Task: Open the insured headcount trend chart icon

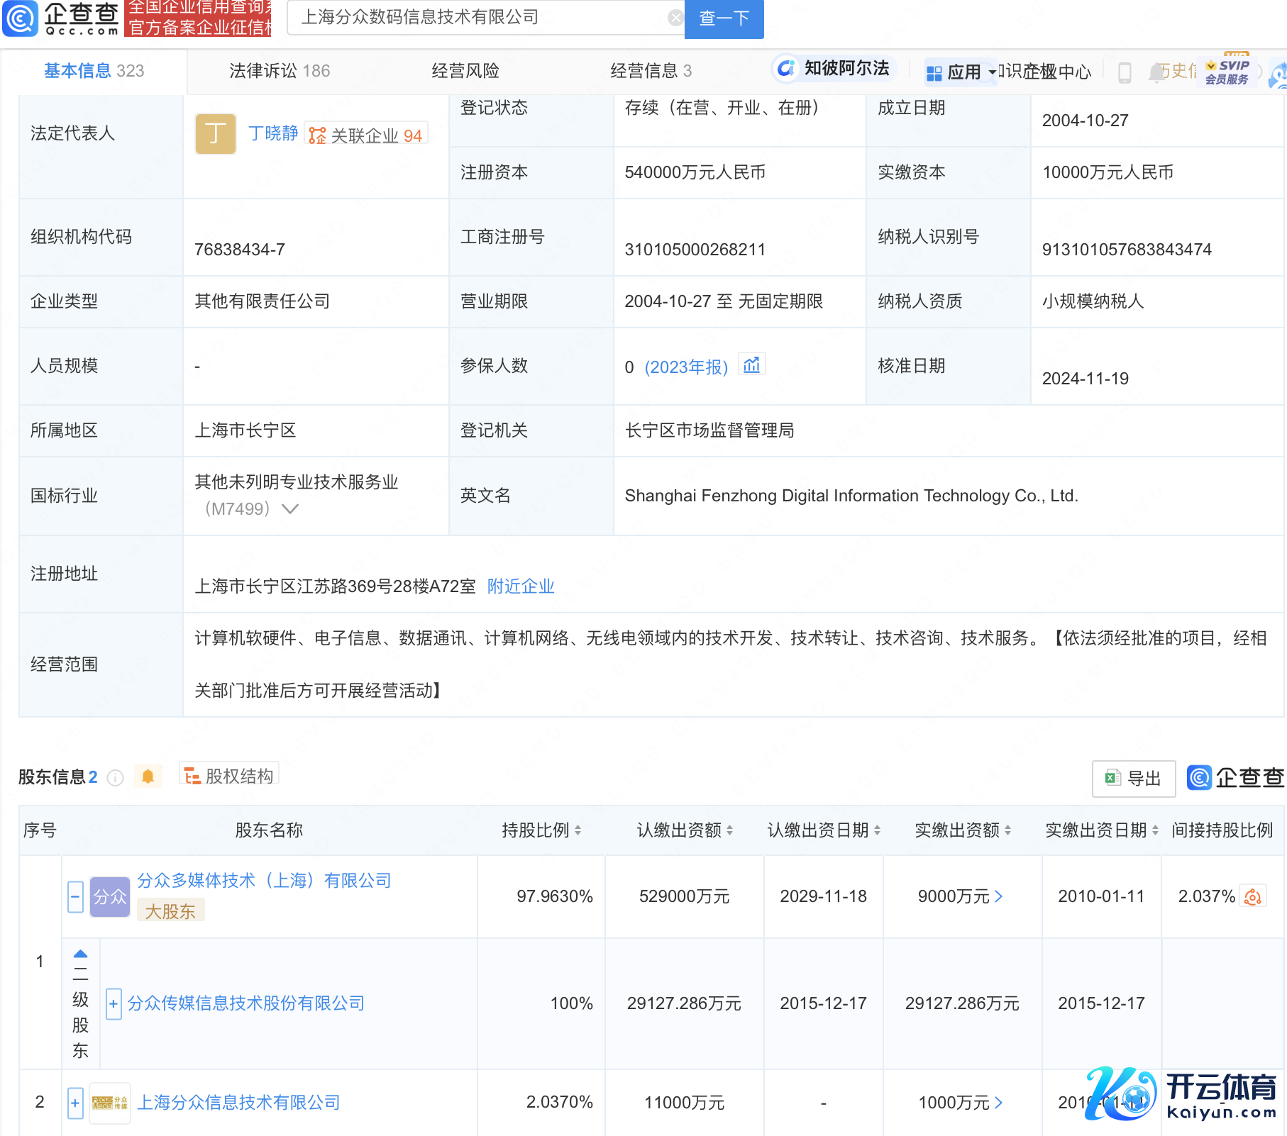Action: coord(751,365)
